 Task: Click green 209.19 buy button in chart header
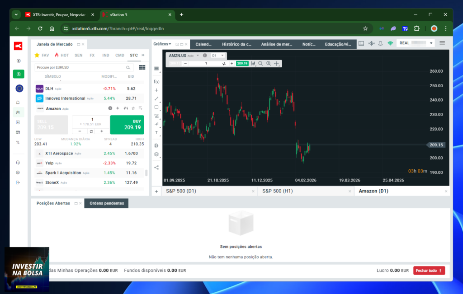click(242, 63)
